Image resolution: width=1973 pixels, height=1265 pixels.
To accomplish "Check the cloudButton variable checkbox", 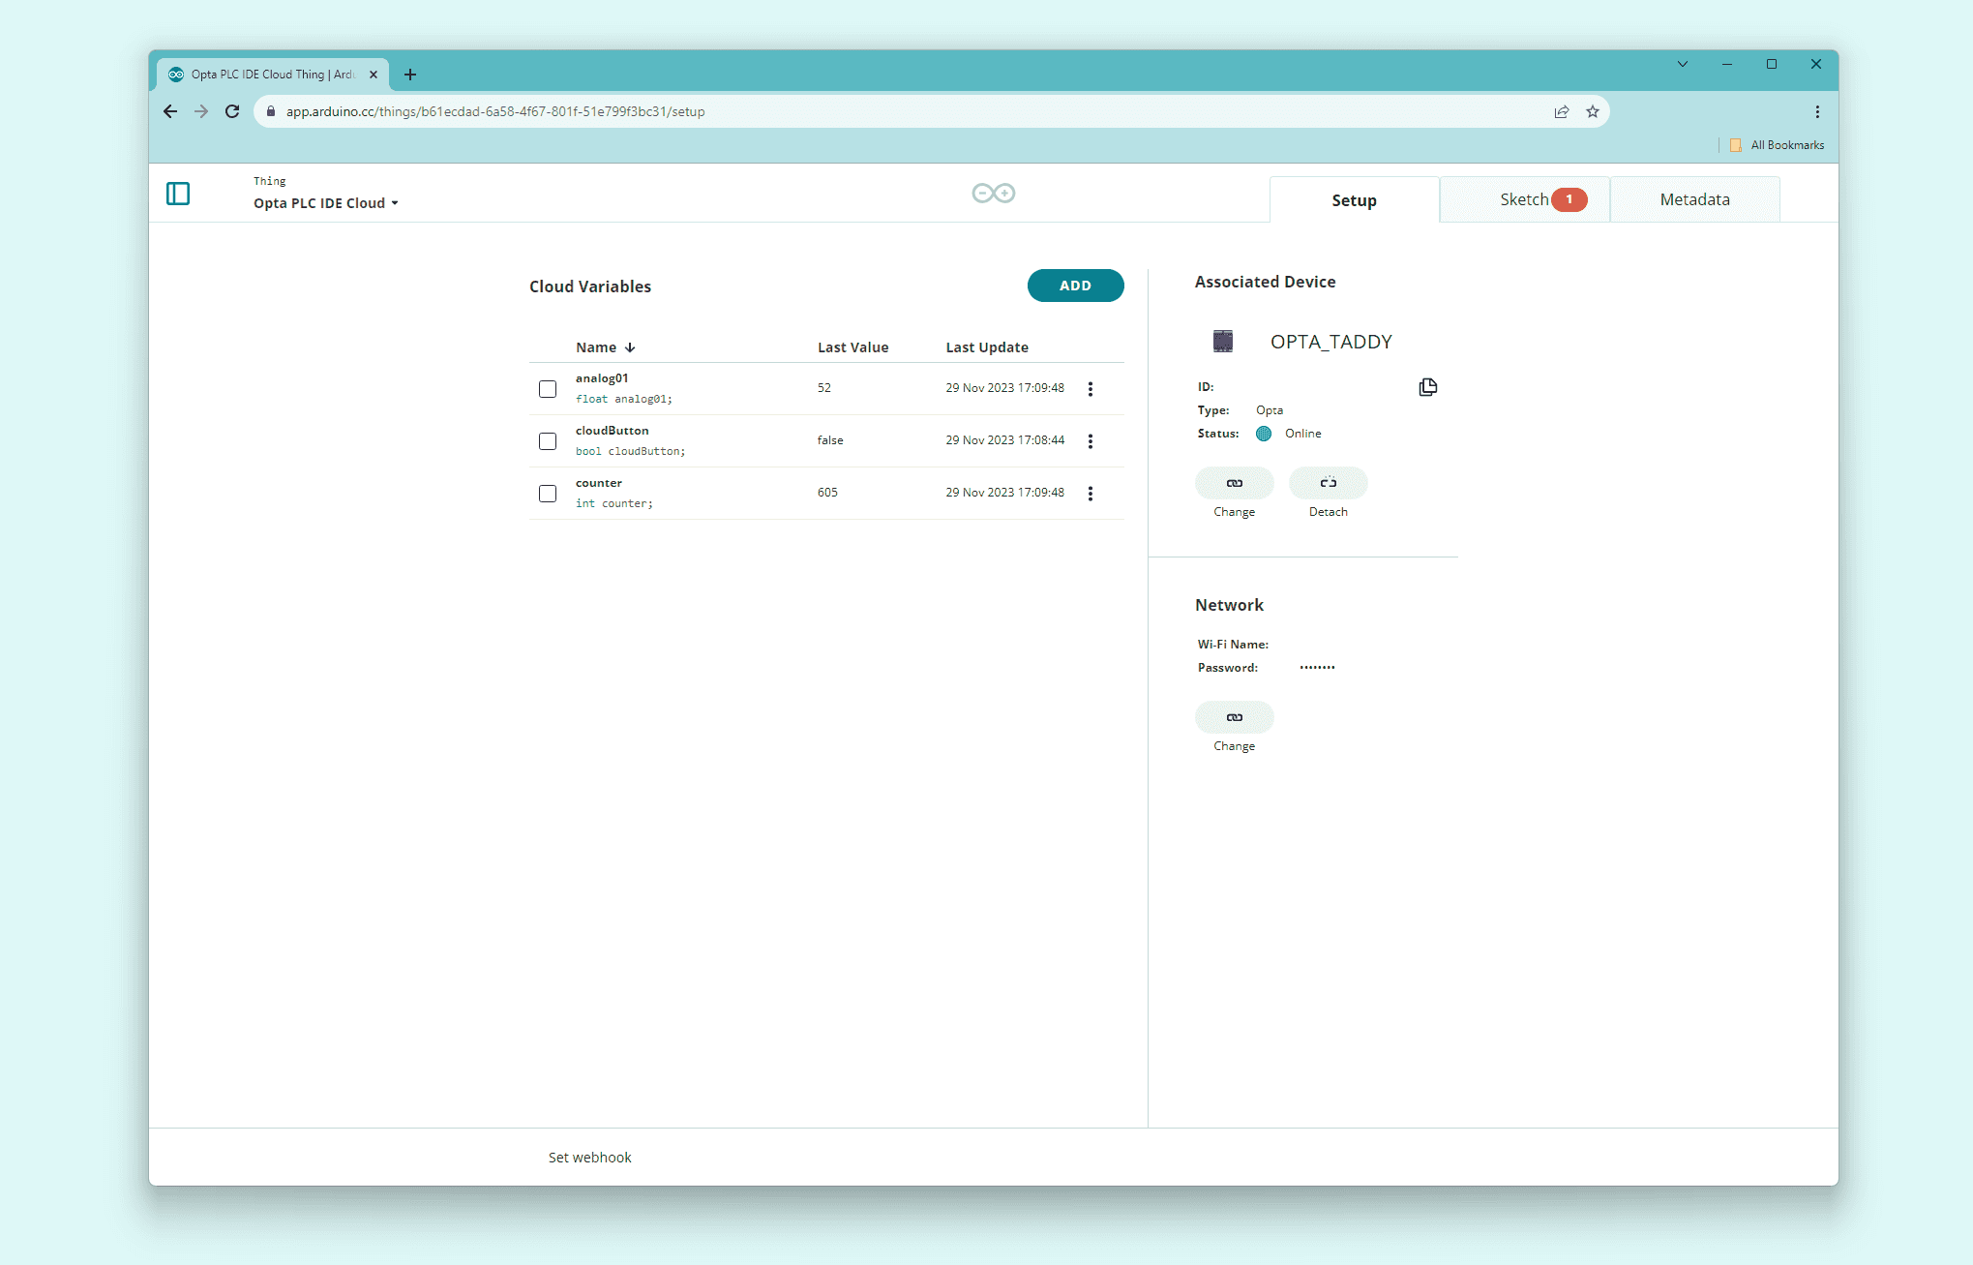I will [548, 441].
